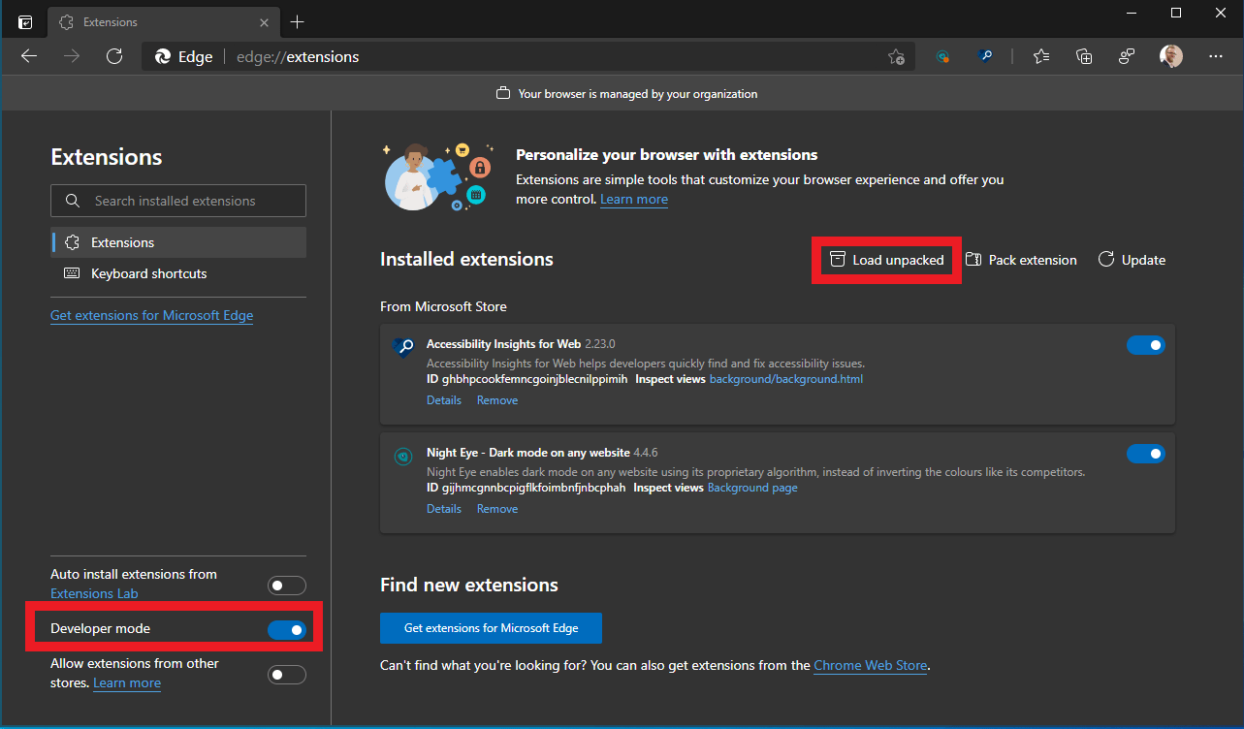
Task: Toggle Auto install extensions from Extensions Lab
Action: (287, 586)
